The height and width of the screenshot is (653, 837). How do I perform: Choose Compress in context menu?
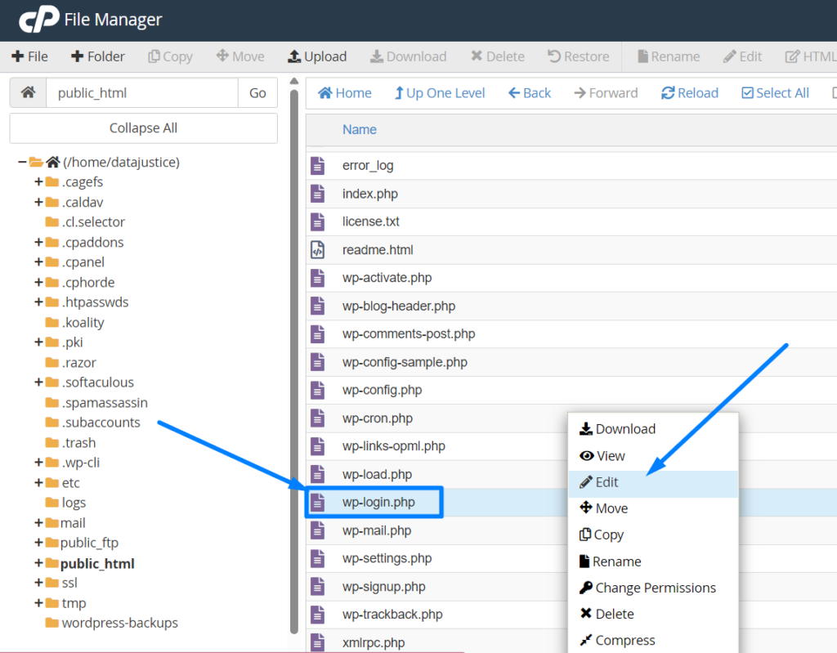coord(653,640)
